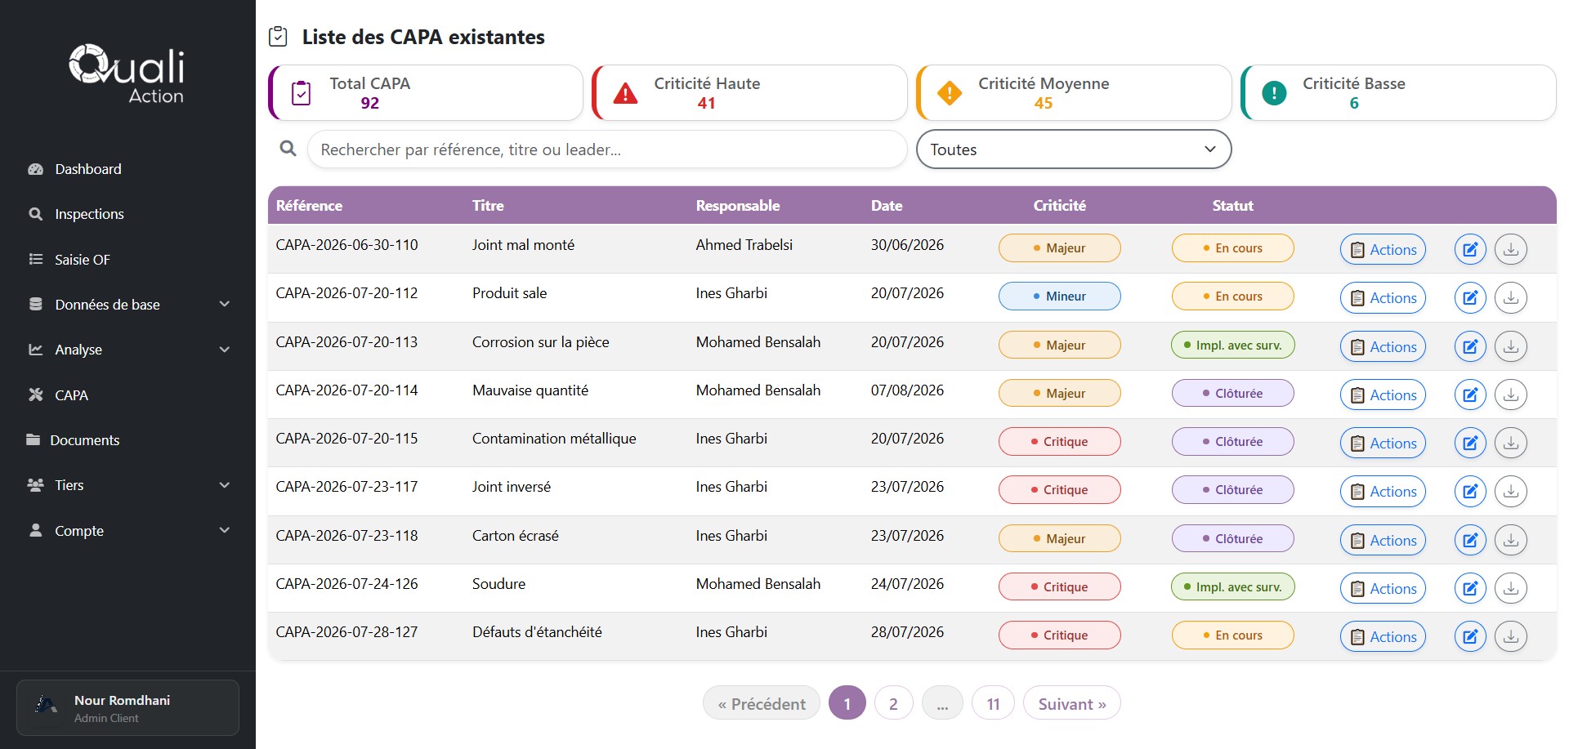This screenshot has height=749, width=1569.
Task: Open Actions for Joint mal monté
Action: [1383, 250]
